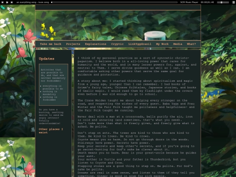Open LinkYggdrasil page

(140, 44)
